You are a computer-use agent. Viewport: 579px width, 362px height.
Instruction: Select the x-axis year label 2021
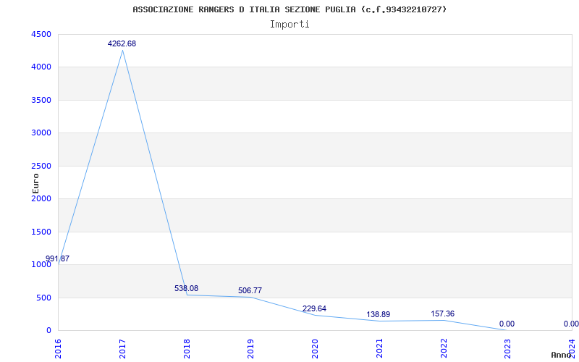coord(379,348)
